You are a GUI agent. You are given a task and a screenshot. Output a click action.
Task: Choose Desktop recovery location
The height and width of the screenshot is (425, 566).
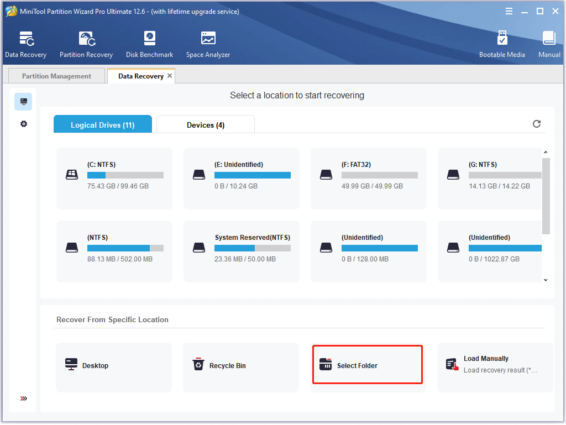(x=114, y=368)
